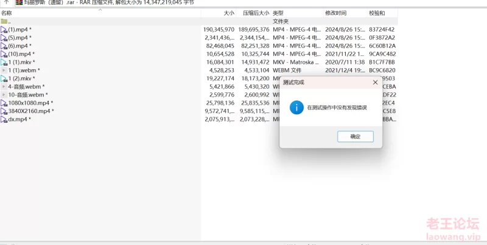487x245 pixels.
Task: Click the 类型 column header
Action: coord(278,13)
